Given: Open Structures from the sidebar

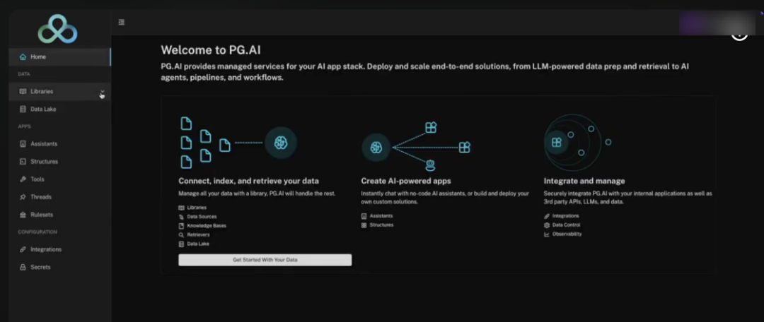Looking at the screenshot, I should click(59, 162).
